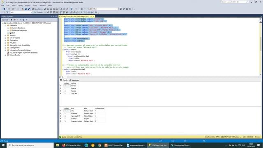Viewport: 263px width, 148px height.
Task: Open the Tools menu
Action: pos(35,5)
